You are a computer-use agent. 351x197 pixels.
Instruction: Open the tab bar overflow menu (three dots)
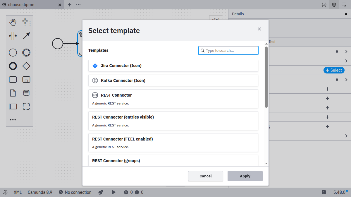pos(78,5)
